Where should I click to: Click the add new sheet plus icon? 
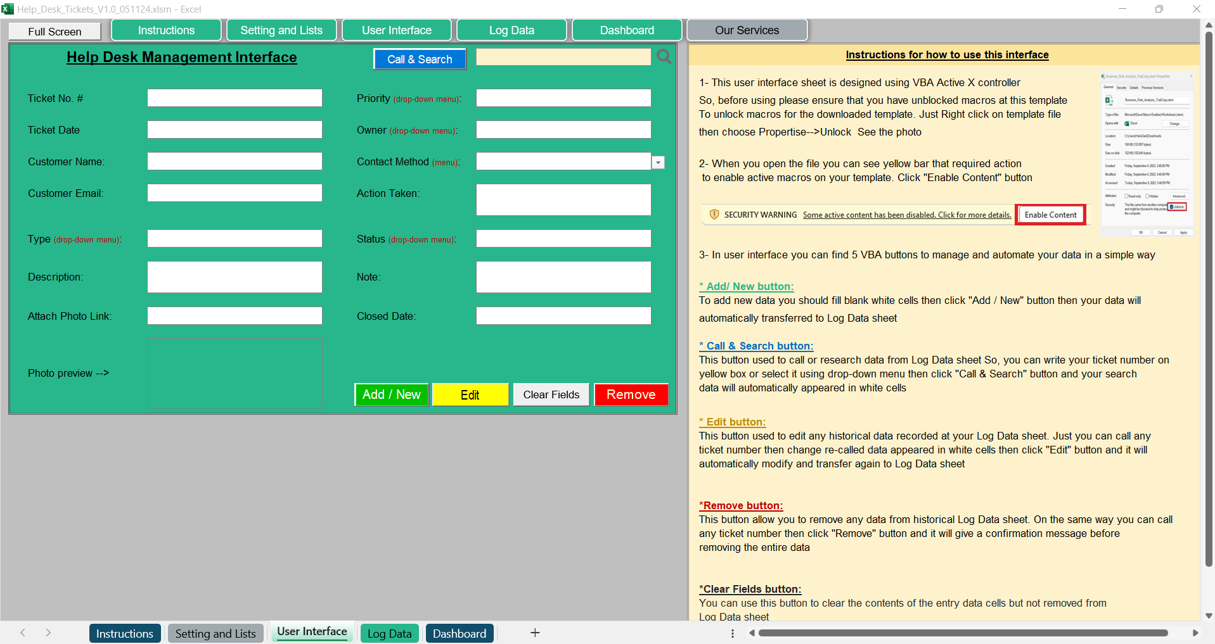tap(535, 633)
